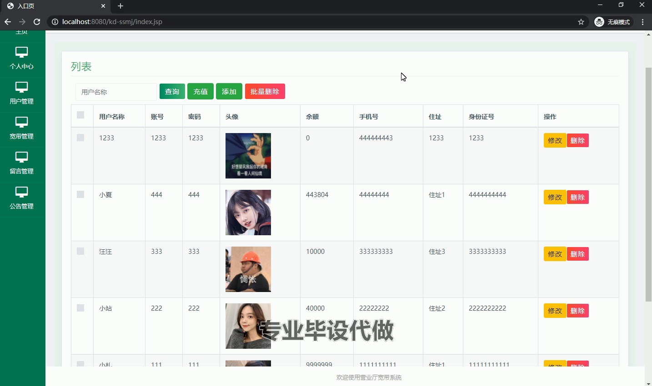Image resolution: width=652 pixels, height=386 pixels.
Task: Click address cell 住址3
Action: [x=437, y=251]
